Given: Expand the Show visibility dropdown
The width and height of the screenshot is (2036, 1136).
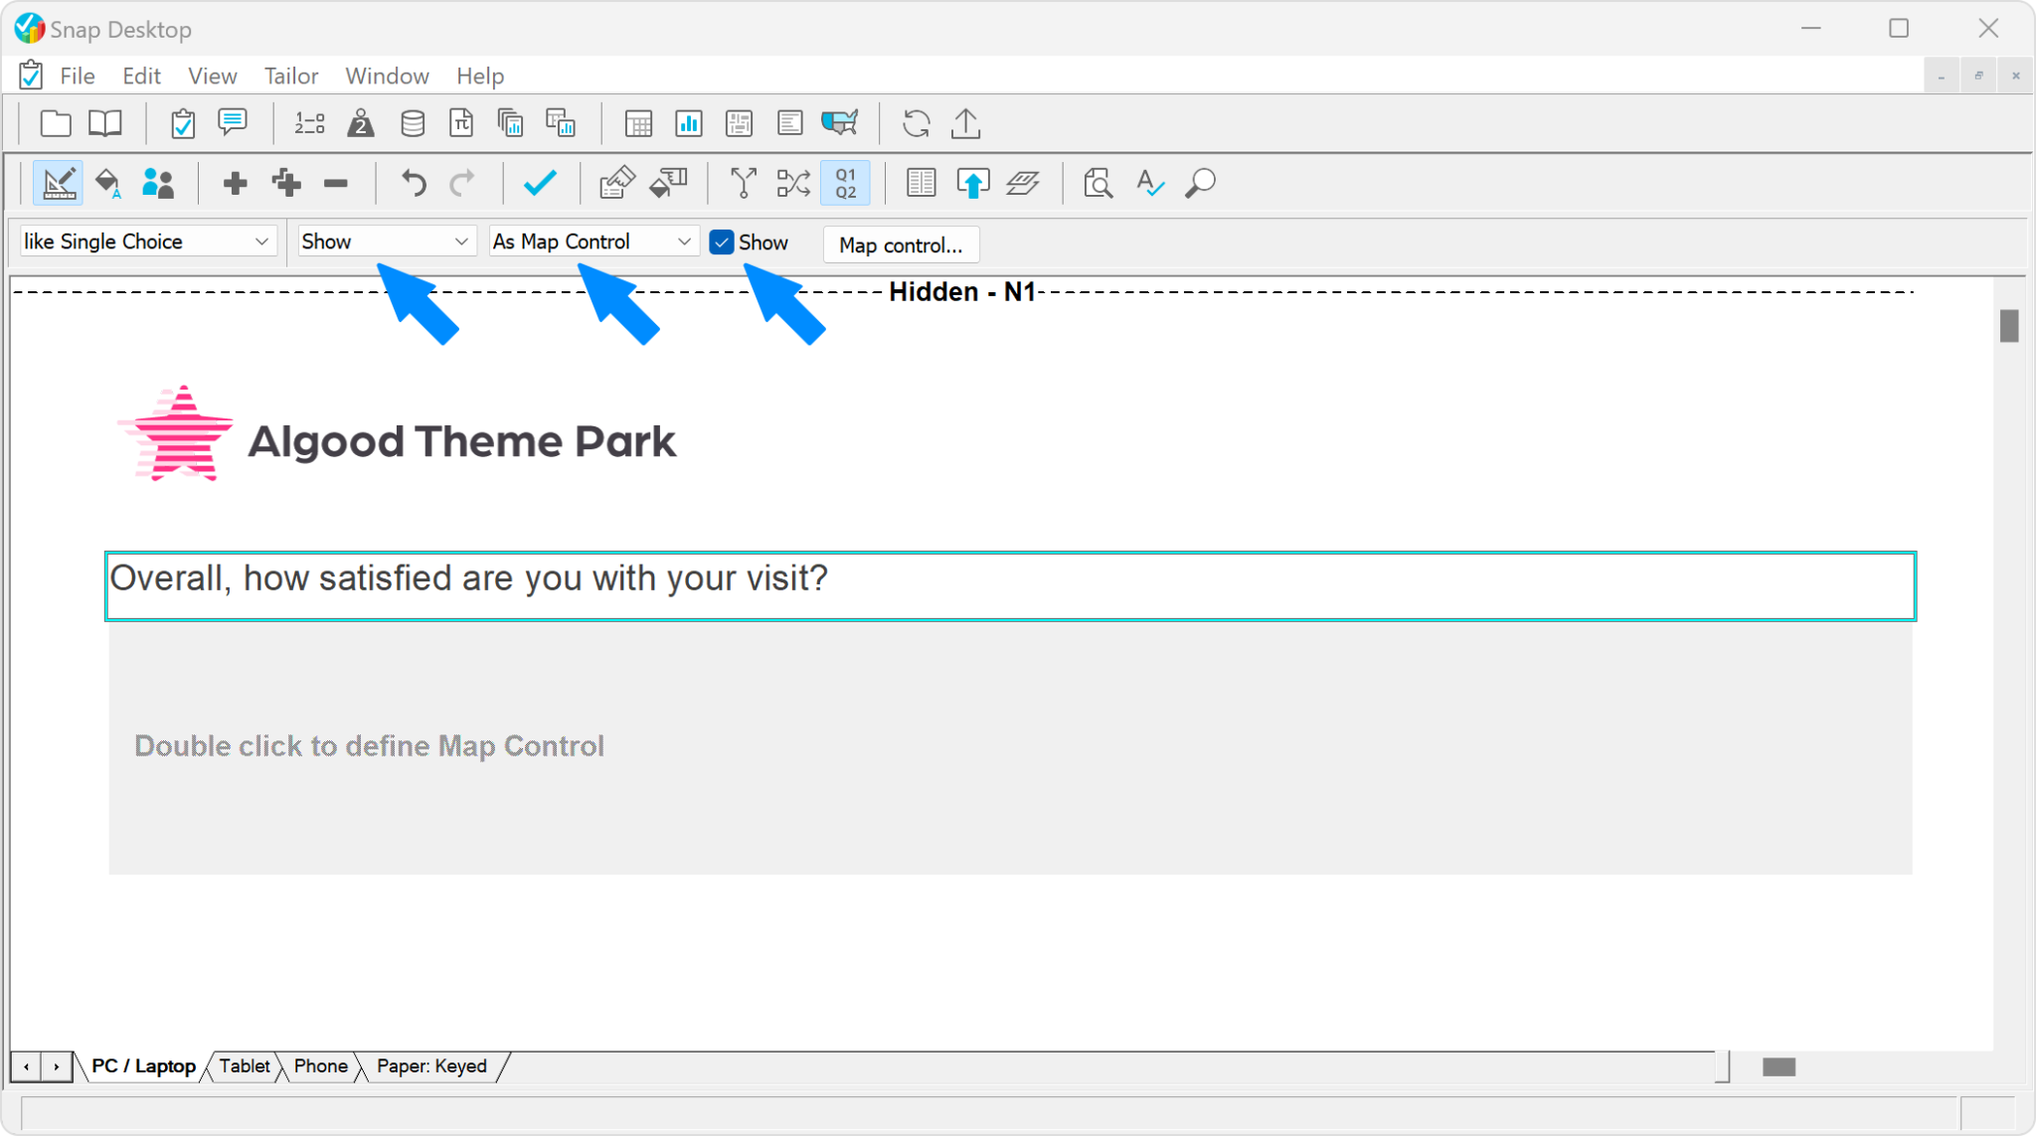Looking at the screenshot, I should click(386, 241).
